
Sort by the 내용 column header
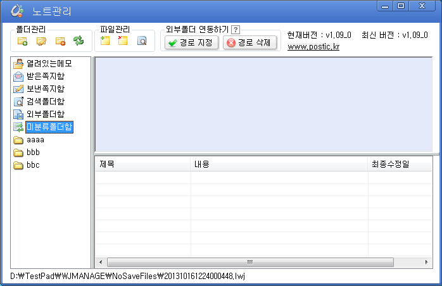coord(279,164)
